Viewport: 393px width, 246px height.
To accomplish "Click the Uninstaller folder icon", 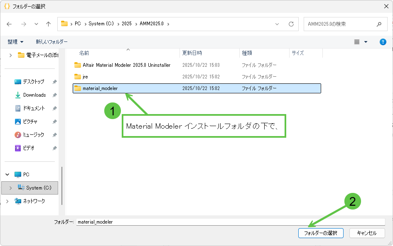I will coord(78,65).
